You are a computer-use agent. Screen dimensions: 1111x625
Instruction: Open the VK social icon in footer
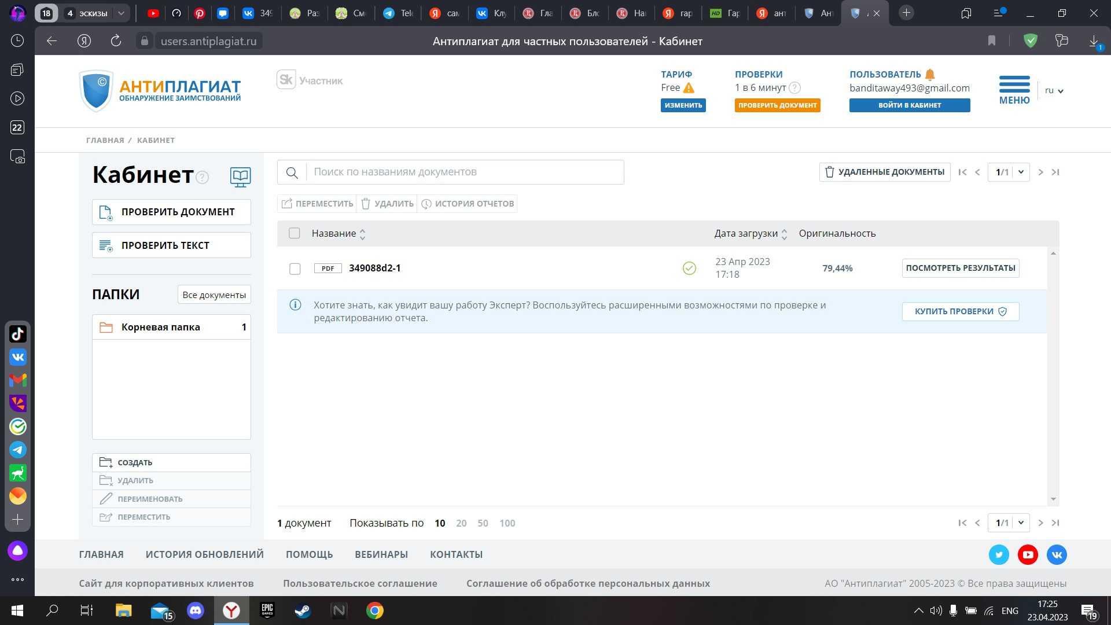click(1057, 554)
